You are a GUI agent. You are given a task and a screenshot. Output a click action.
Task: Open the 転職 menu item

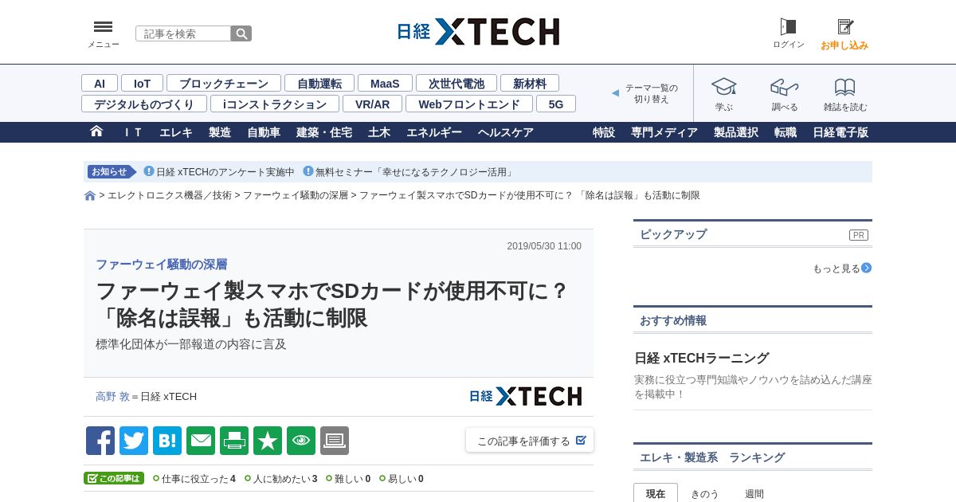(x=786, y=132)
